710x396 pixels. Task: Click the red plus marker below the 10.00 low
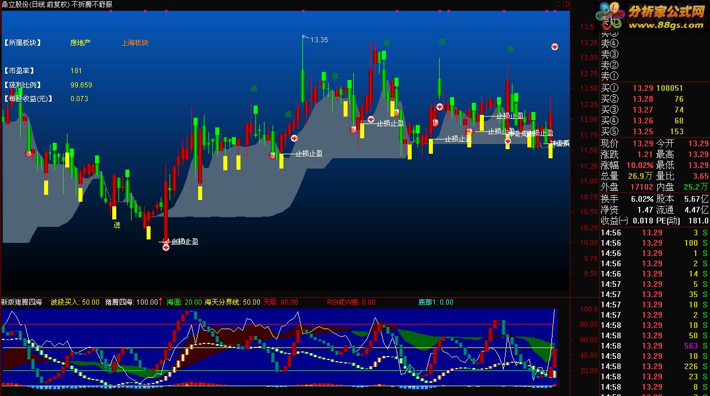pos(166,247)
